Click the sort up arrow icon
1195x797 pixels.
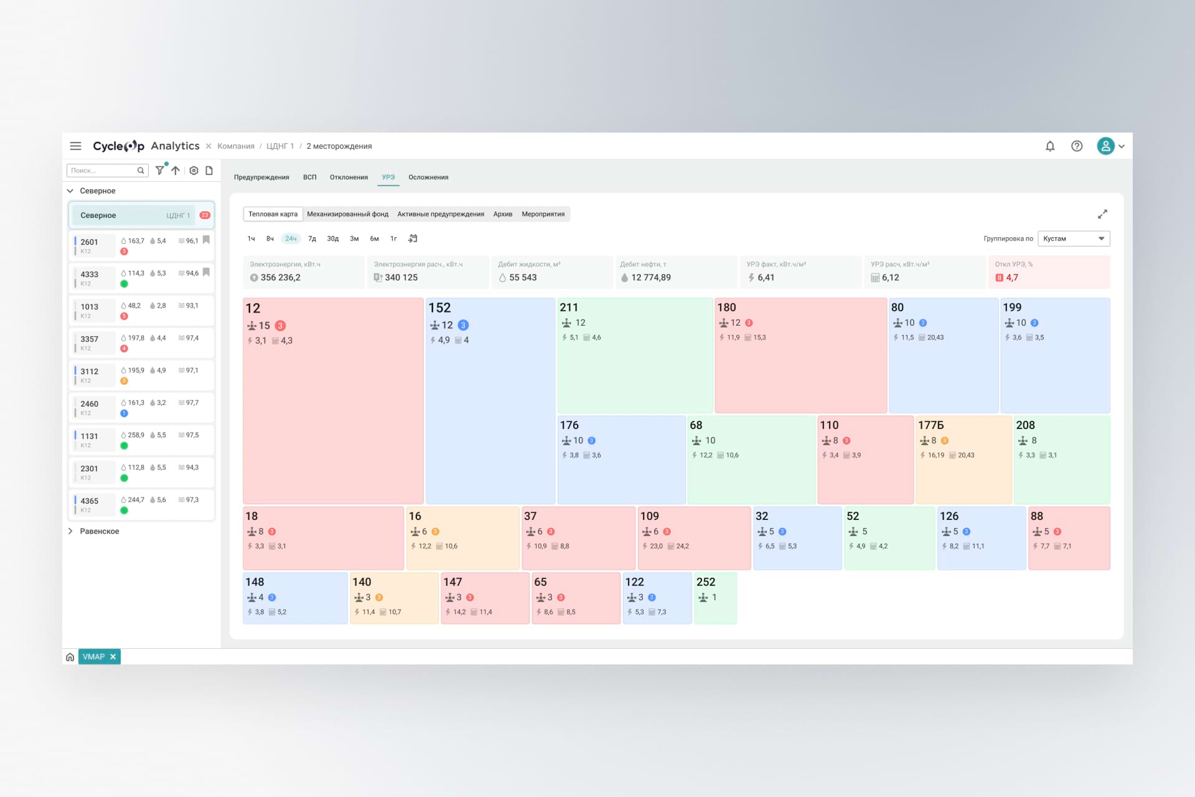click(176, 170)
